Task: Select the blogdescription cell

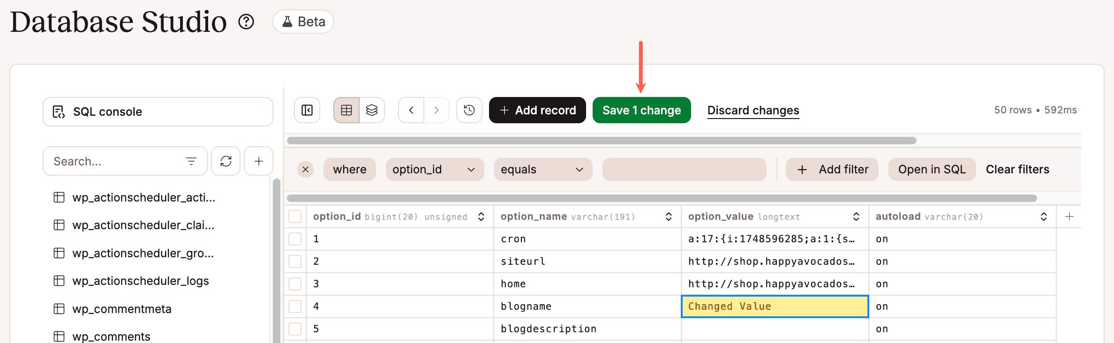Action: click(x=587, y=329)
